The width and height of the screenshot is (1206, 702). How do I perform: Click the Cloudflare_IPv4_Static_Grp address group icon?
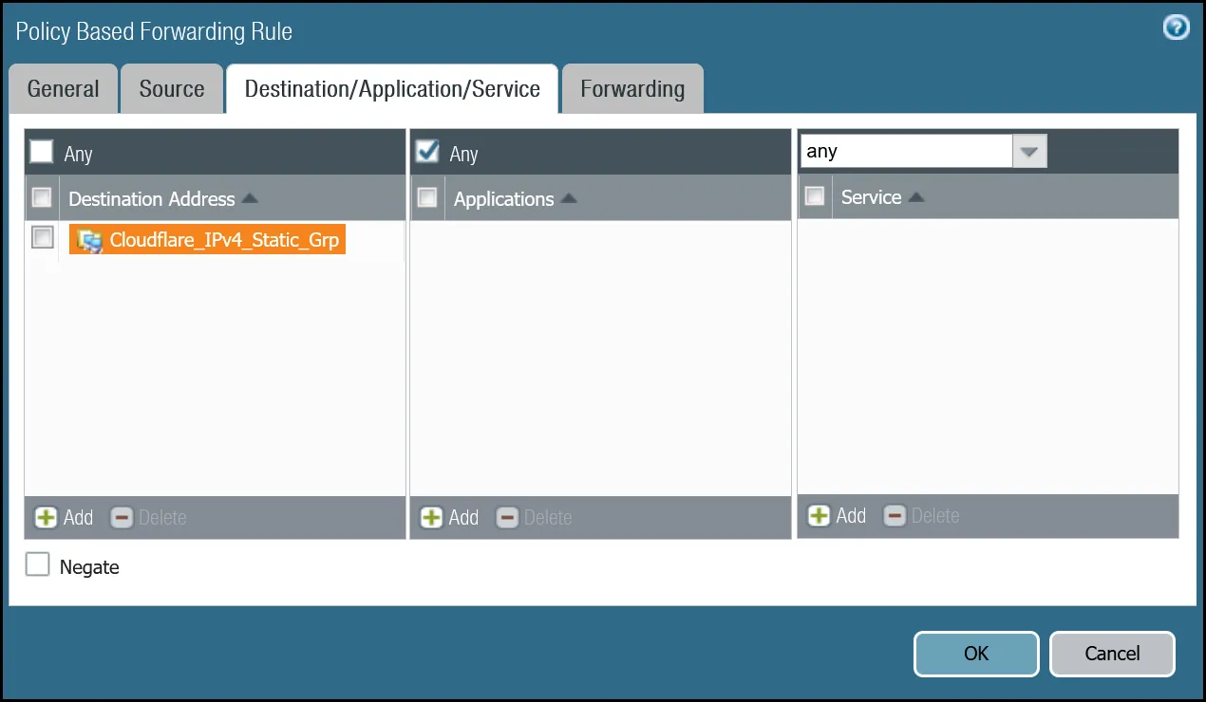pos(89,241)
